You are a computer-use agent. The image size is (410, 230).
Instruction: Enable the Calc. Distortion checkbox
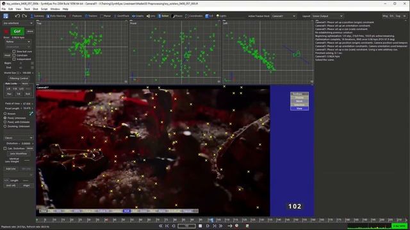point(5,148)
